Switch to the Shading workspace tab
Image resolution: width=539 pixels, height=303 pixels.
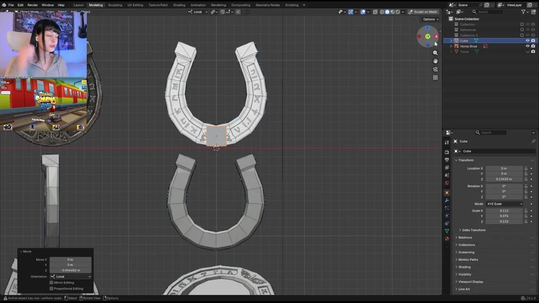coord(179,5)
